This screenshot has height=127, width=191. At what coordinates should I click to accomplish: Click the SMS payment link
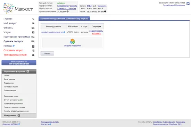pyautogui.click(x=180, y=124)
